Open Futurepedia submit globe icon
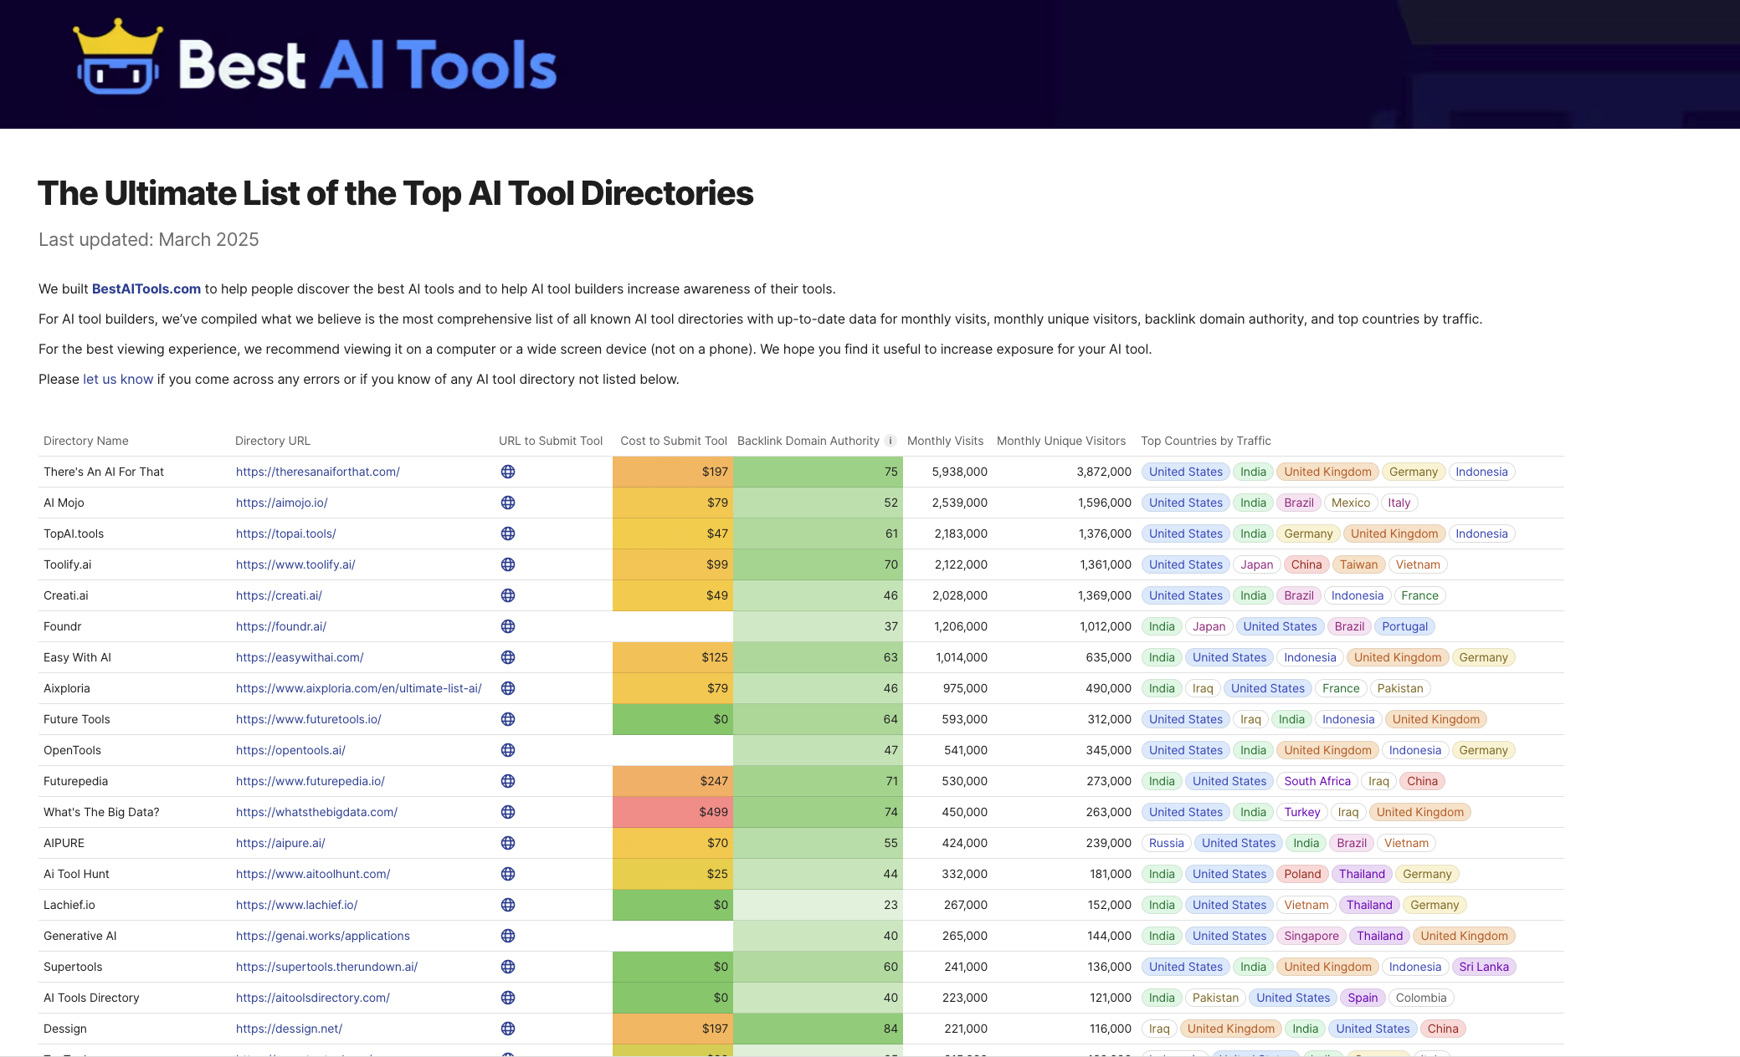This screenshot has width=1740, height=1057. [x=507, y=781]
